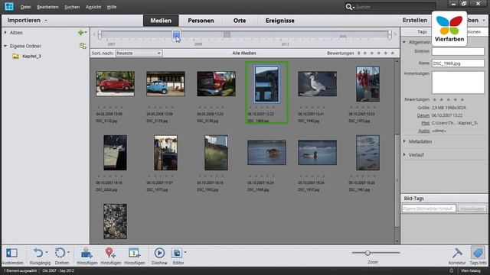Switch to the Orte tab
Viewport: 490px width, 275px height.
point(240,21)
